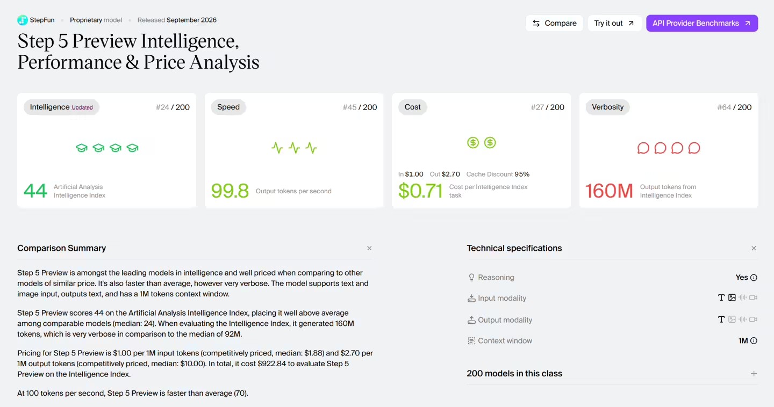Click the image icon in Input modality row

click(x=732, y=297)
